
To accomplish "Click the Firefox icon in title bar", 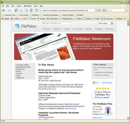I will point(2,2).
